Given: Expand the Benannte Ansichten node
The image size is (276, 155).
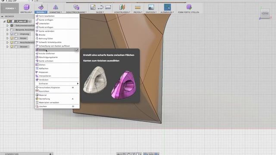Looking at the screenshot, I should coord(7,30).
